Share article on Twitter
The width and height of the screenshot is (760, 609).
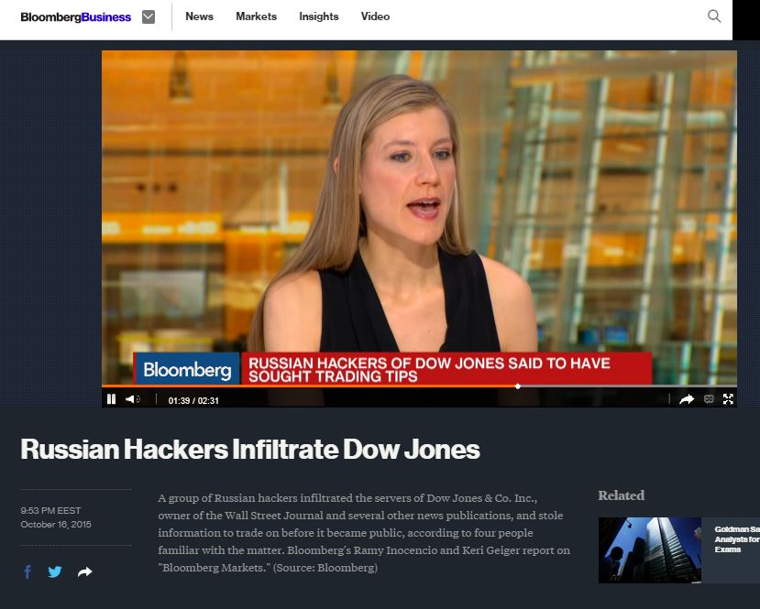55,571
